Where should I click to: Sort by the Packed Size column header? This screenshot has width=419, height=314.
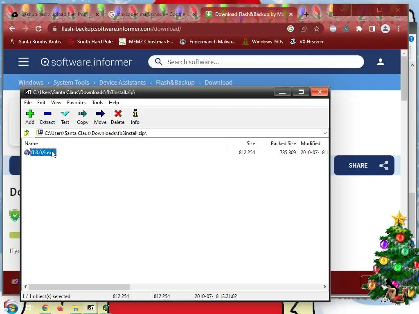[283, 144]
